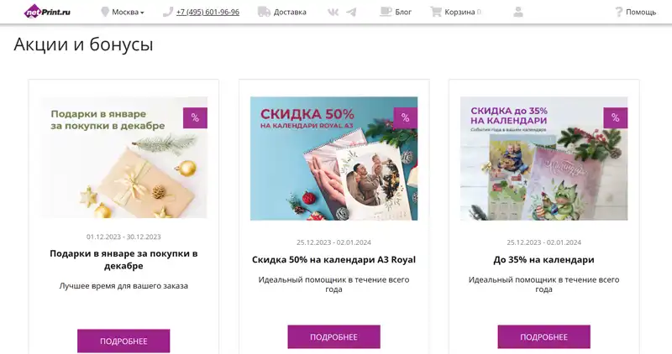
Task: Open the Помощь menu item
Action: [641, 12]
